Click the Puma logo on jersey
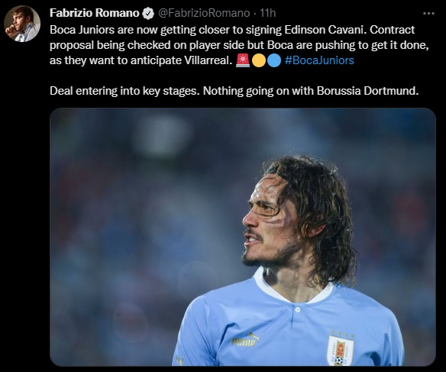 245,339
